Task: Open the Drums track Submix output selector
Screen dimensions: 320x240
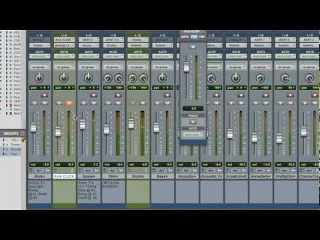Action: click(138, 45)
